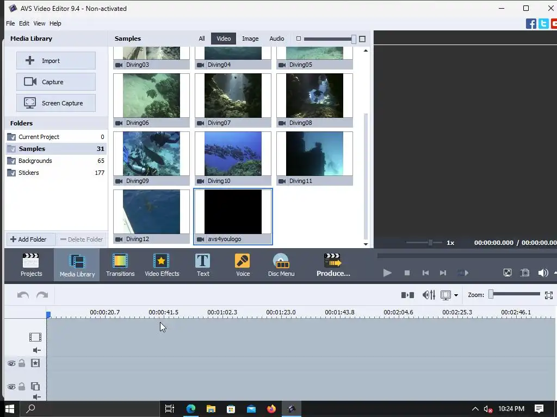This screenshot has height=417, width=557.
Task: Open the preview aspect ratio dropdown arrow
Action: 456,295
